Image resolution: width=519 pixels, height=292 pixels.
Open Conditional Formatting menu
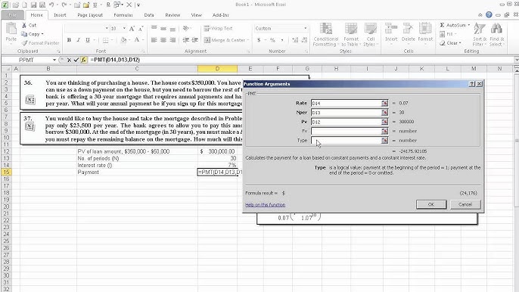tap(325, 35)
